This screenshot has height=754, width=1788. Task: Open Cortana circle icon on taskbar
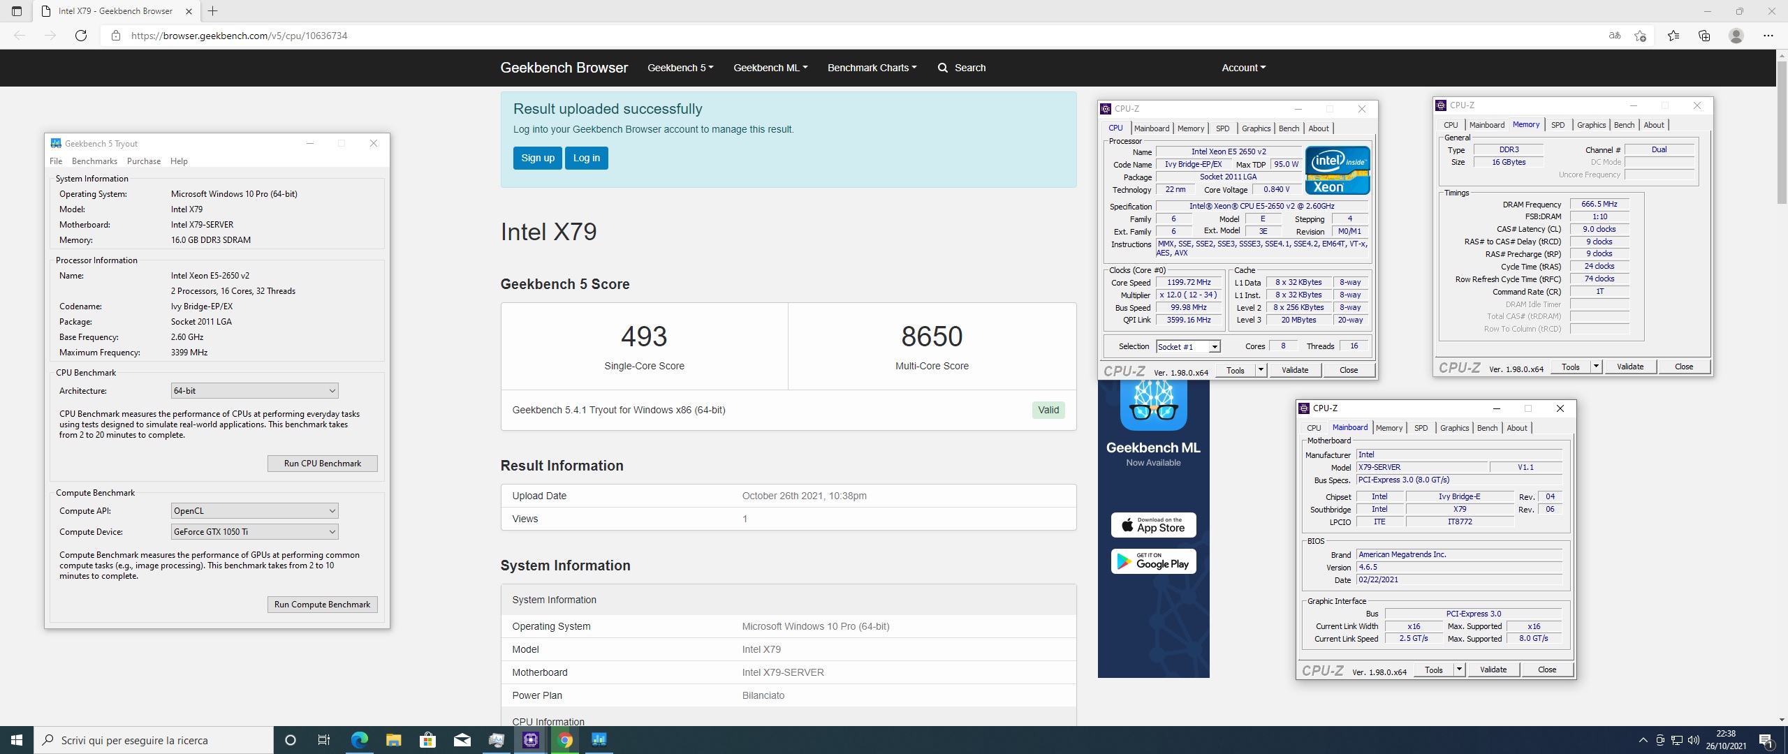coord(291,740)
